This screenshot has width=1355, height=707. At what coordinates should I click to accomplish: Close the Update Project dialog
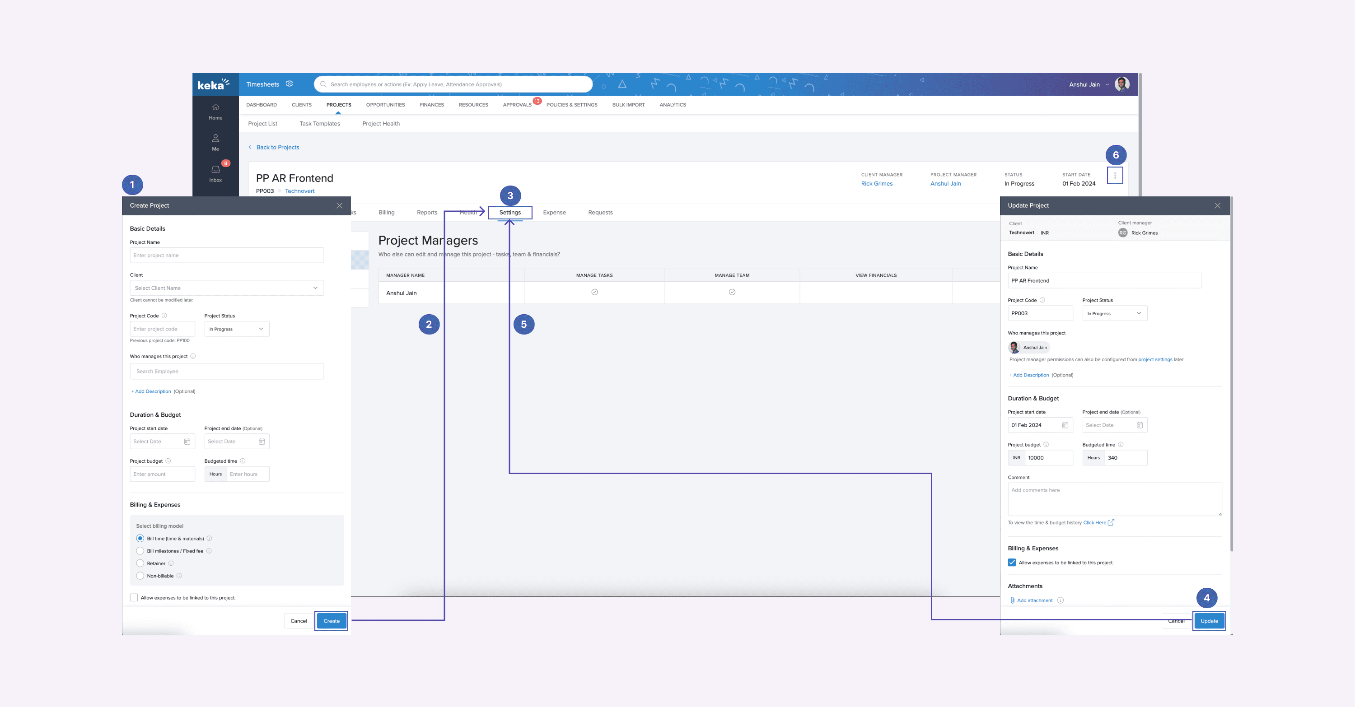pyautogui.click(x=1217, y=205)
